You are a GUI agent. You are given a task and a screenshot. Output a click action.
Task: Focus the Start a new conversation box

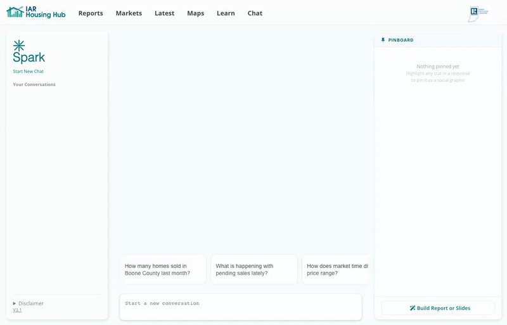tap(241, 307)
